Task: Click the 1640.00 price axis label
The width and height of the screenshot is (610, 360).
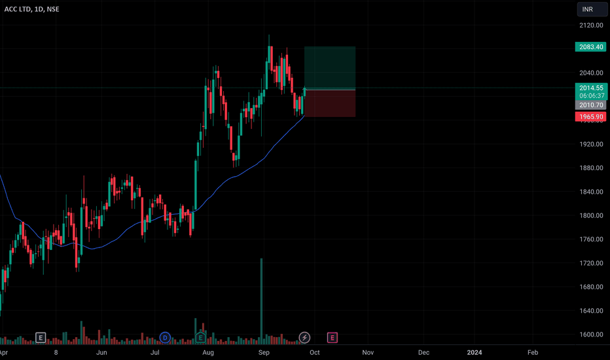Action: pos(591,310)
